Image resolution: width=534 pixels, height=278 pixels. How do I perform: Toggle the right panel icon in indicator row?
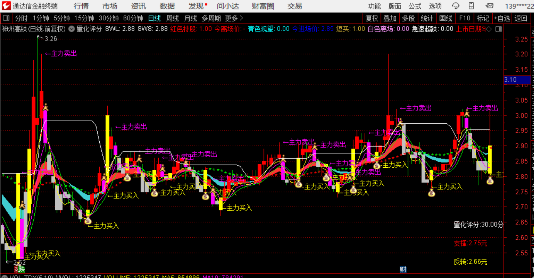(499, 29)
